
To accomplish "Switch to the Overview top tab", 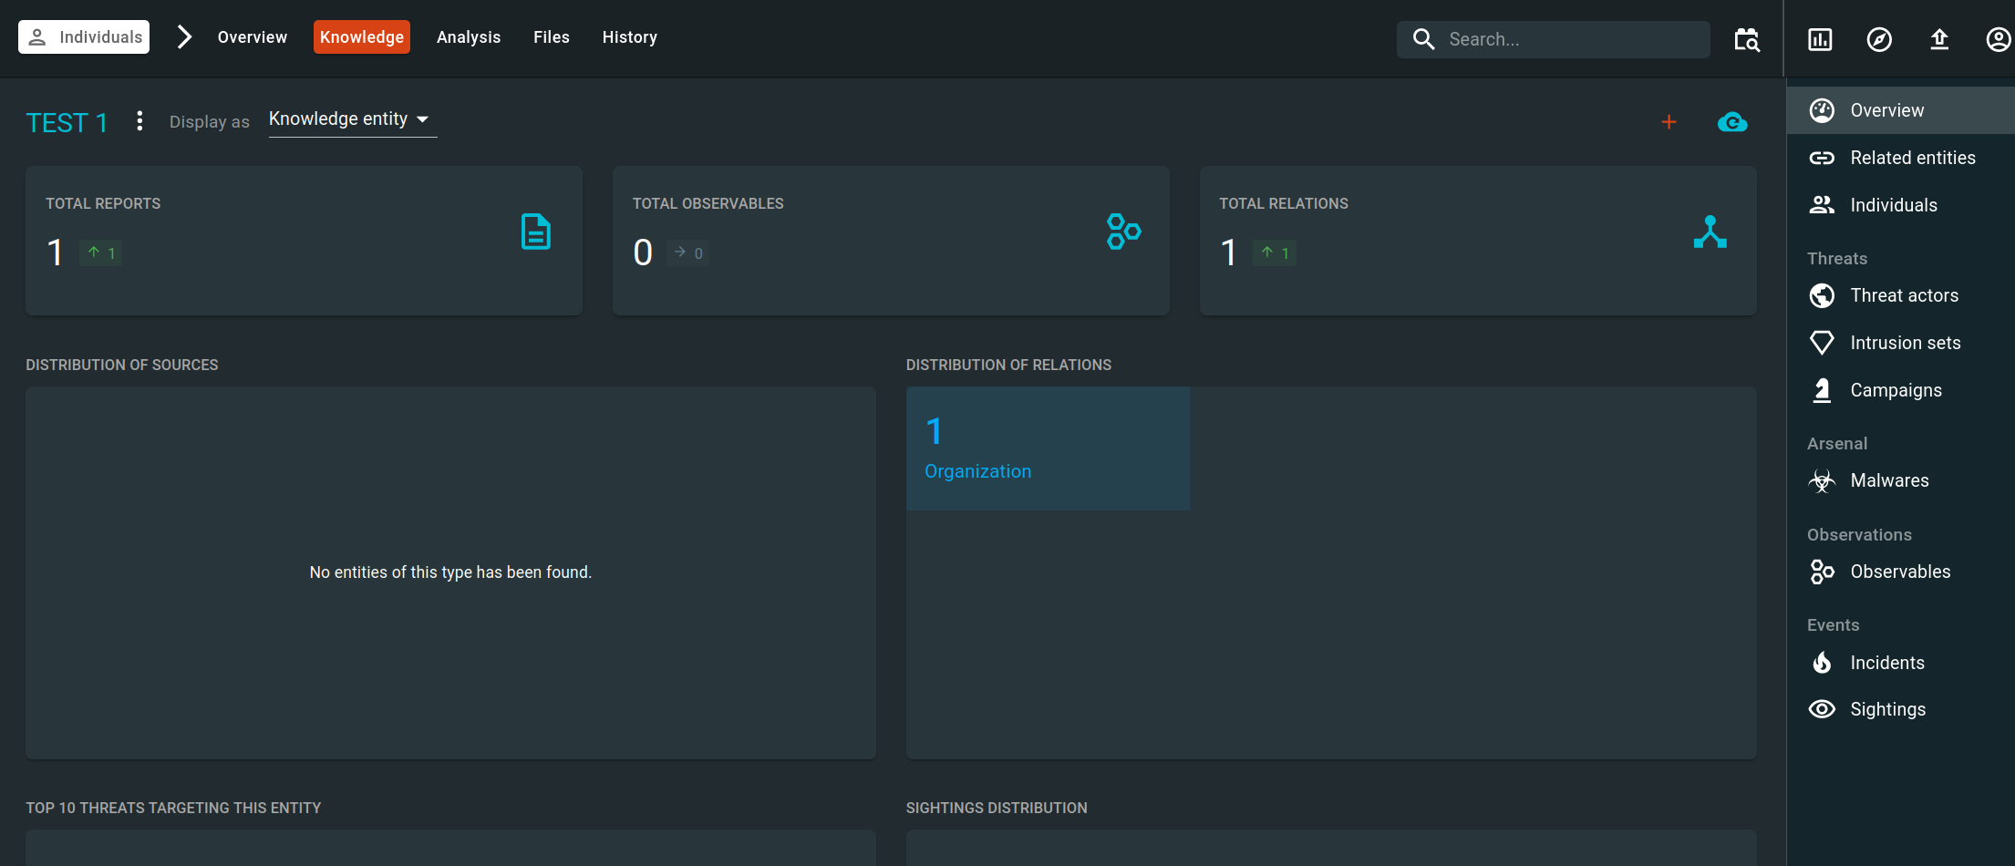I will tap(253, 37).
